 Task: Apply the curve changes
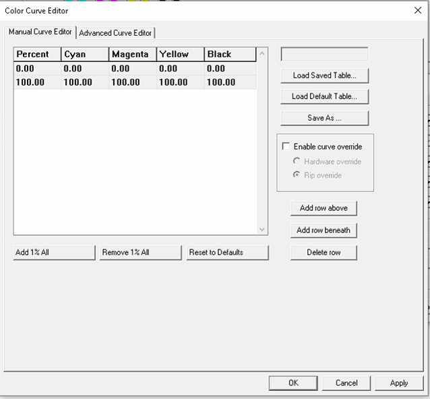pyautogui.click(x=399, y=383)
